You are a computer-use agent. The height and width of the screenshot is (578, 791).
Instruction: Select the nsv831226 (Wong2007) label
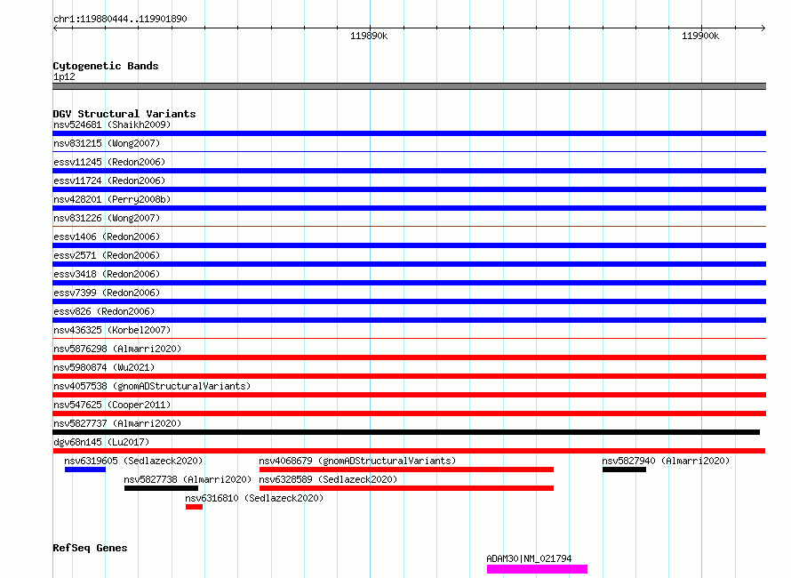pyautogui.click(x=107, y=218)
